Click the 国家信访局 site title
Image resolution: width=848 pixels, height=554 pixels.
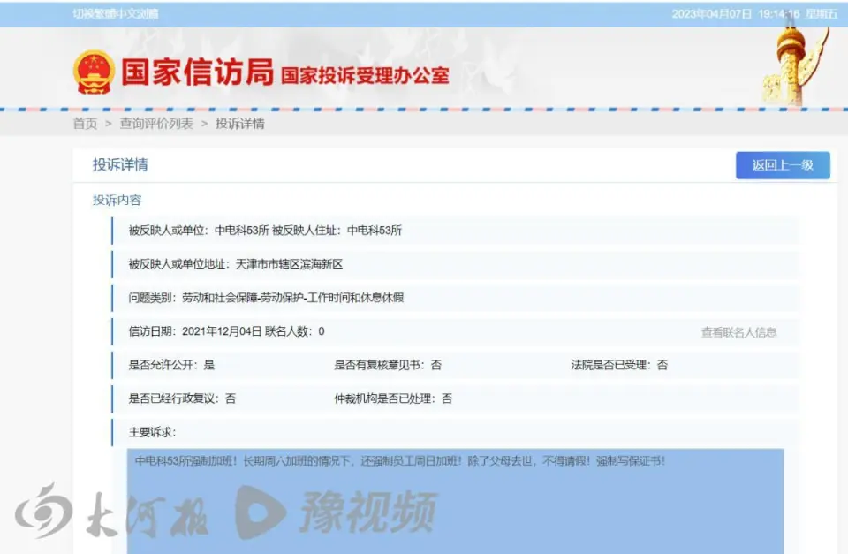(x=196, y=73)
